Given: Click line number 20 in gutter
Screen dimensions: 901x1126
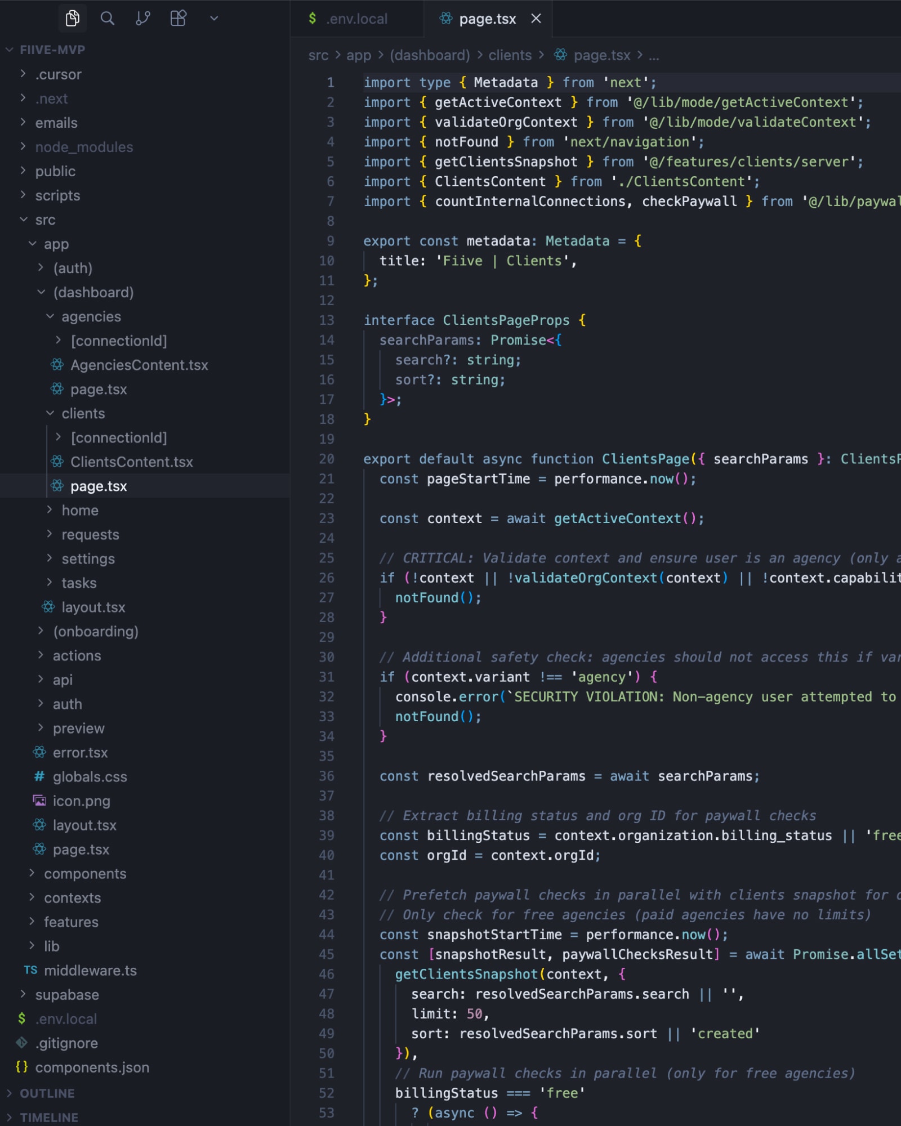Looking at the screenshot, I should (x=327, y=459).
